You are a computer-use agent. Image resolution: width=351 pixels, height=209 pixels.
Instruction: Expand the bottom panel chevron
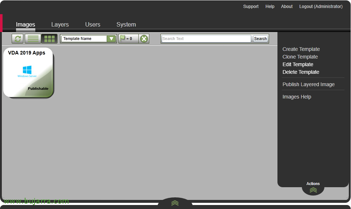(175, 203)
